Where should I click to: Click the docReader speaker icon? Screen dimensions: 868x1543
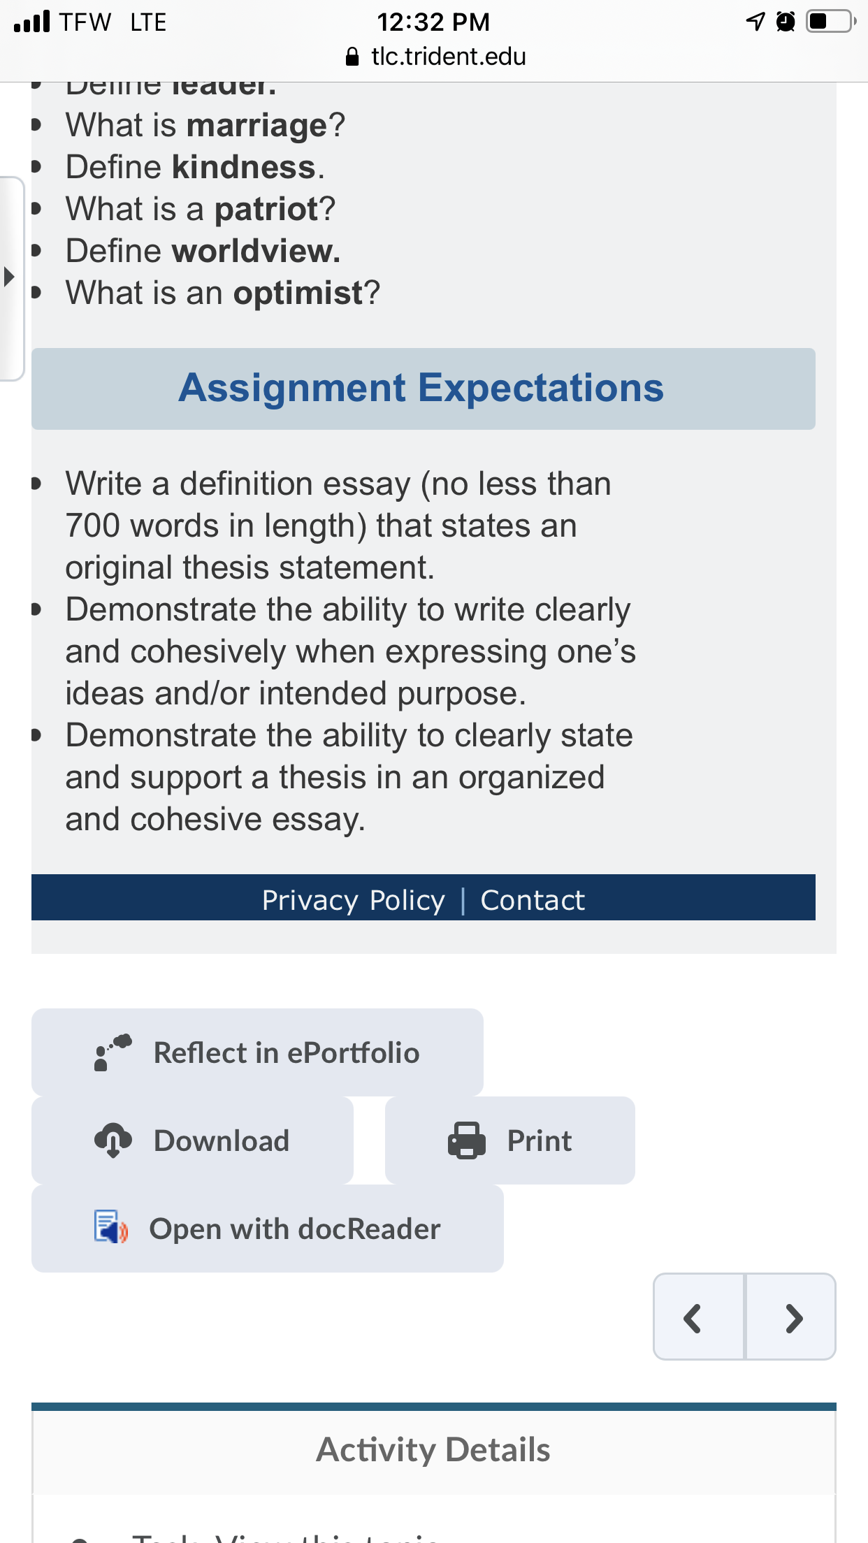[x=111, y=1227]
